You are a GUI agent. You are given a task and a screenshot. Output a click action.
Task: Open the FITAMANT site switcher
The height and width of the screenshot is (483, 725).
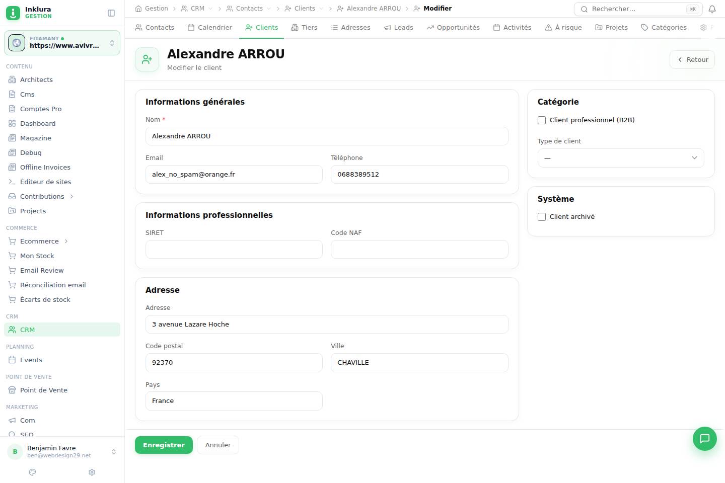click(x=62, y=43)
